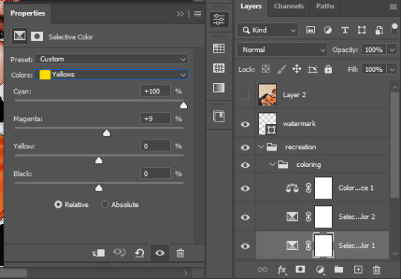Viewport: 401px width, 279px height.
Task: Open the Opacity slider dropdown arrow
Action: click(x=392, y=50)
